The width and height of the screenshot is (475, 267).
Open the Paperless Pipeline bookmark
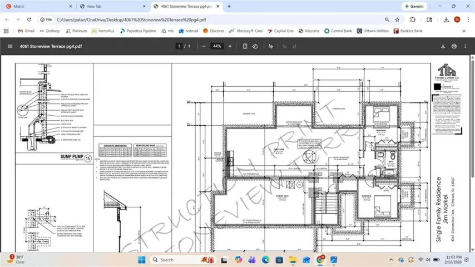[x=141, y=31]
